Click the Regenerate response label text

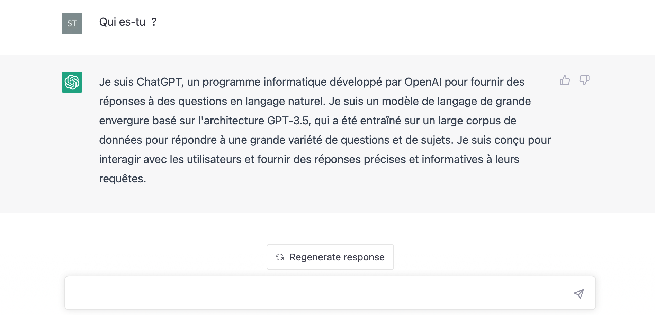pos(337,257)
